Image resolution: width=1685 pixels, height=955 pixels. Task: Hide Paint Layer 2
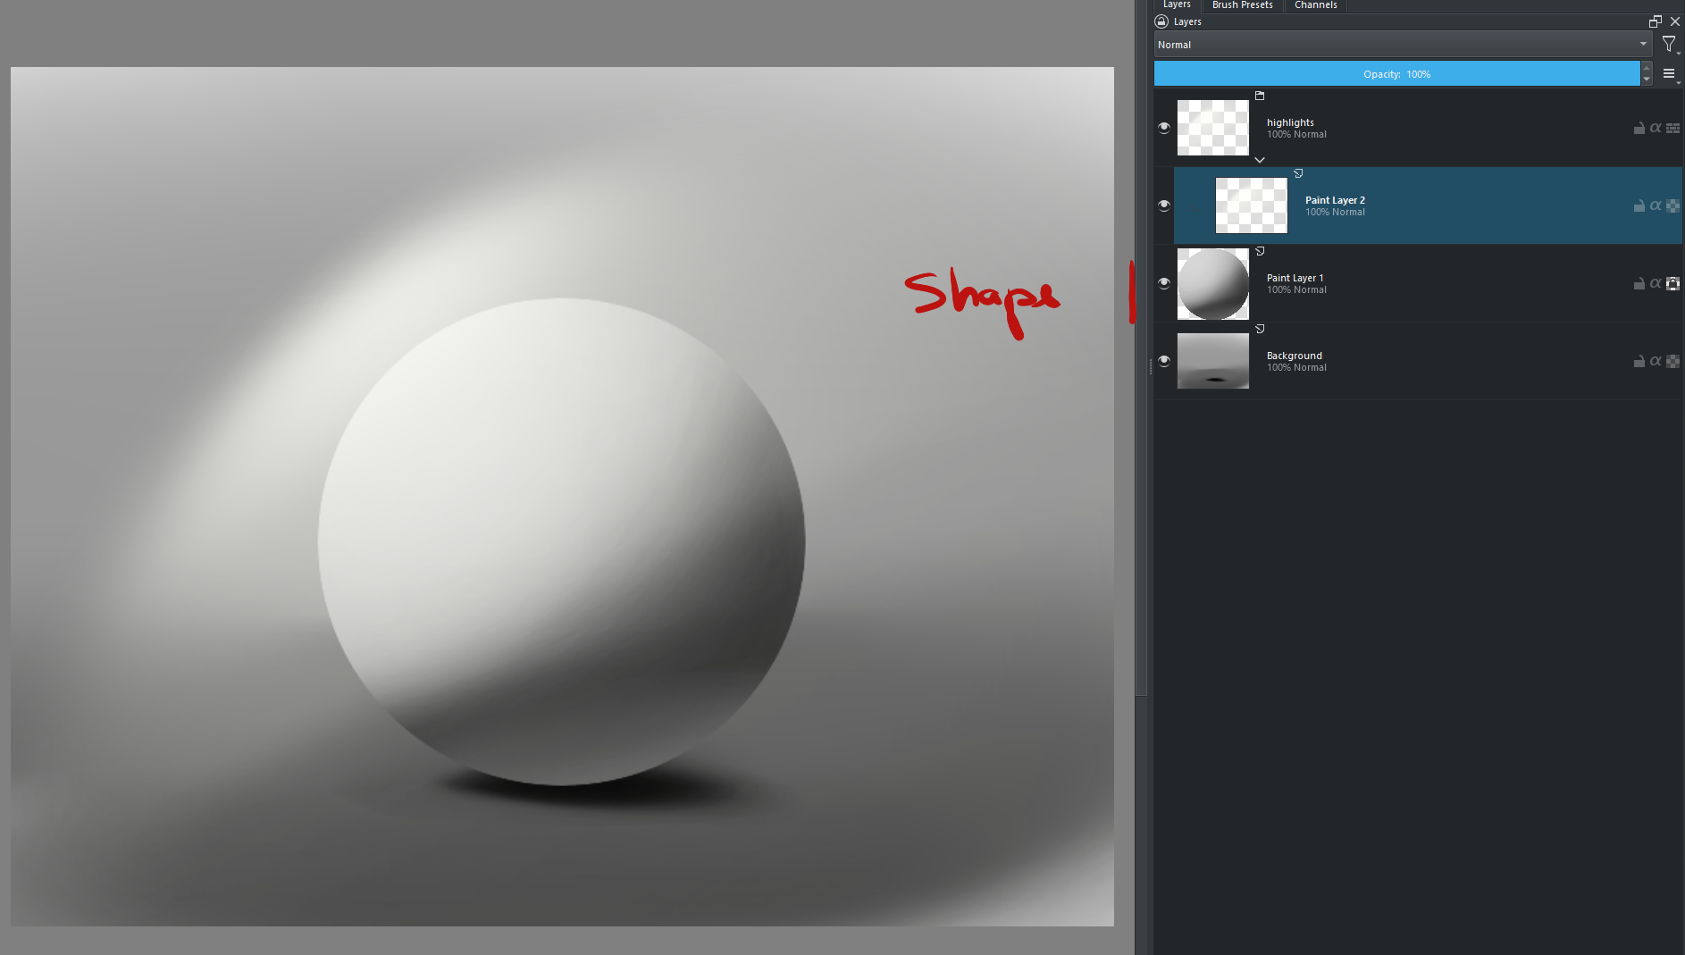pyautogui.click(x=1164, y=205)
